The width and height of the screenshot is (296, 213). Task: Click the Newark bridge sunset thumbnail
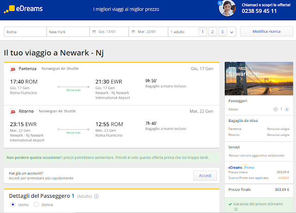click(x=259, y=79)
